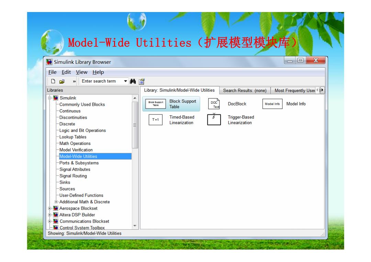The width and height of the screenshot is (371, 262).
Task: Click the libraries tree scroll down arrow
Action: coord(135,226)
